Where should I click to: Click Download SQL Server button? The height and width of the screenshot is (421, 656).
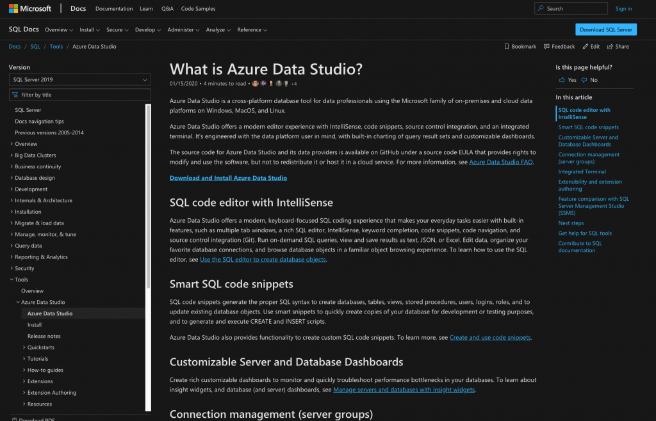tap(606, 29)
